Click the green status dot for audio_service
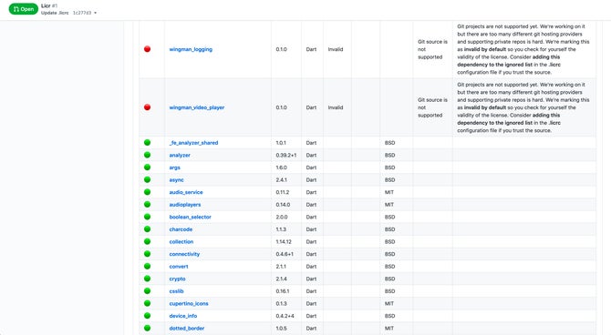The image size is (611, 335). coord(148,192)
